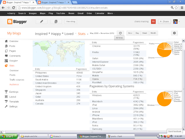
Task: Select the All time range
Action: tap(119, 38)
